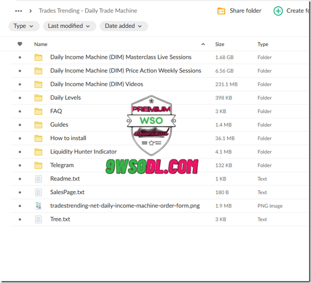The height and width of the screenshot is (283, 311).
Task: Click the Guides folder icon
Action: pos(38,125)
